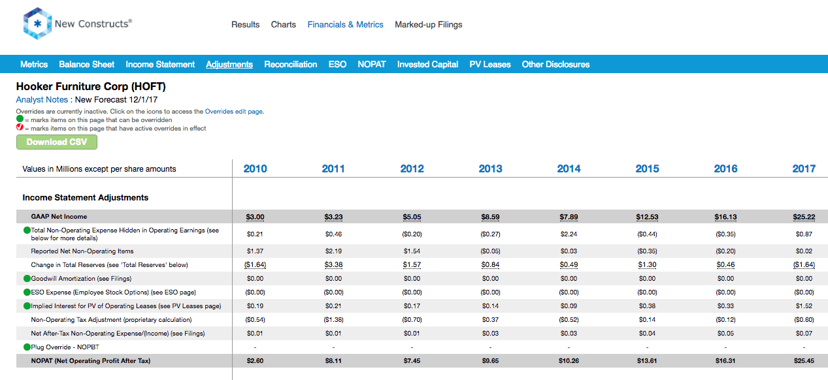
Task: Click green override icon for Goodwill Amortization
Action: point(27,278)
